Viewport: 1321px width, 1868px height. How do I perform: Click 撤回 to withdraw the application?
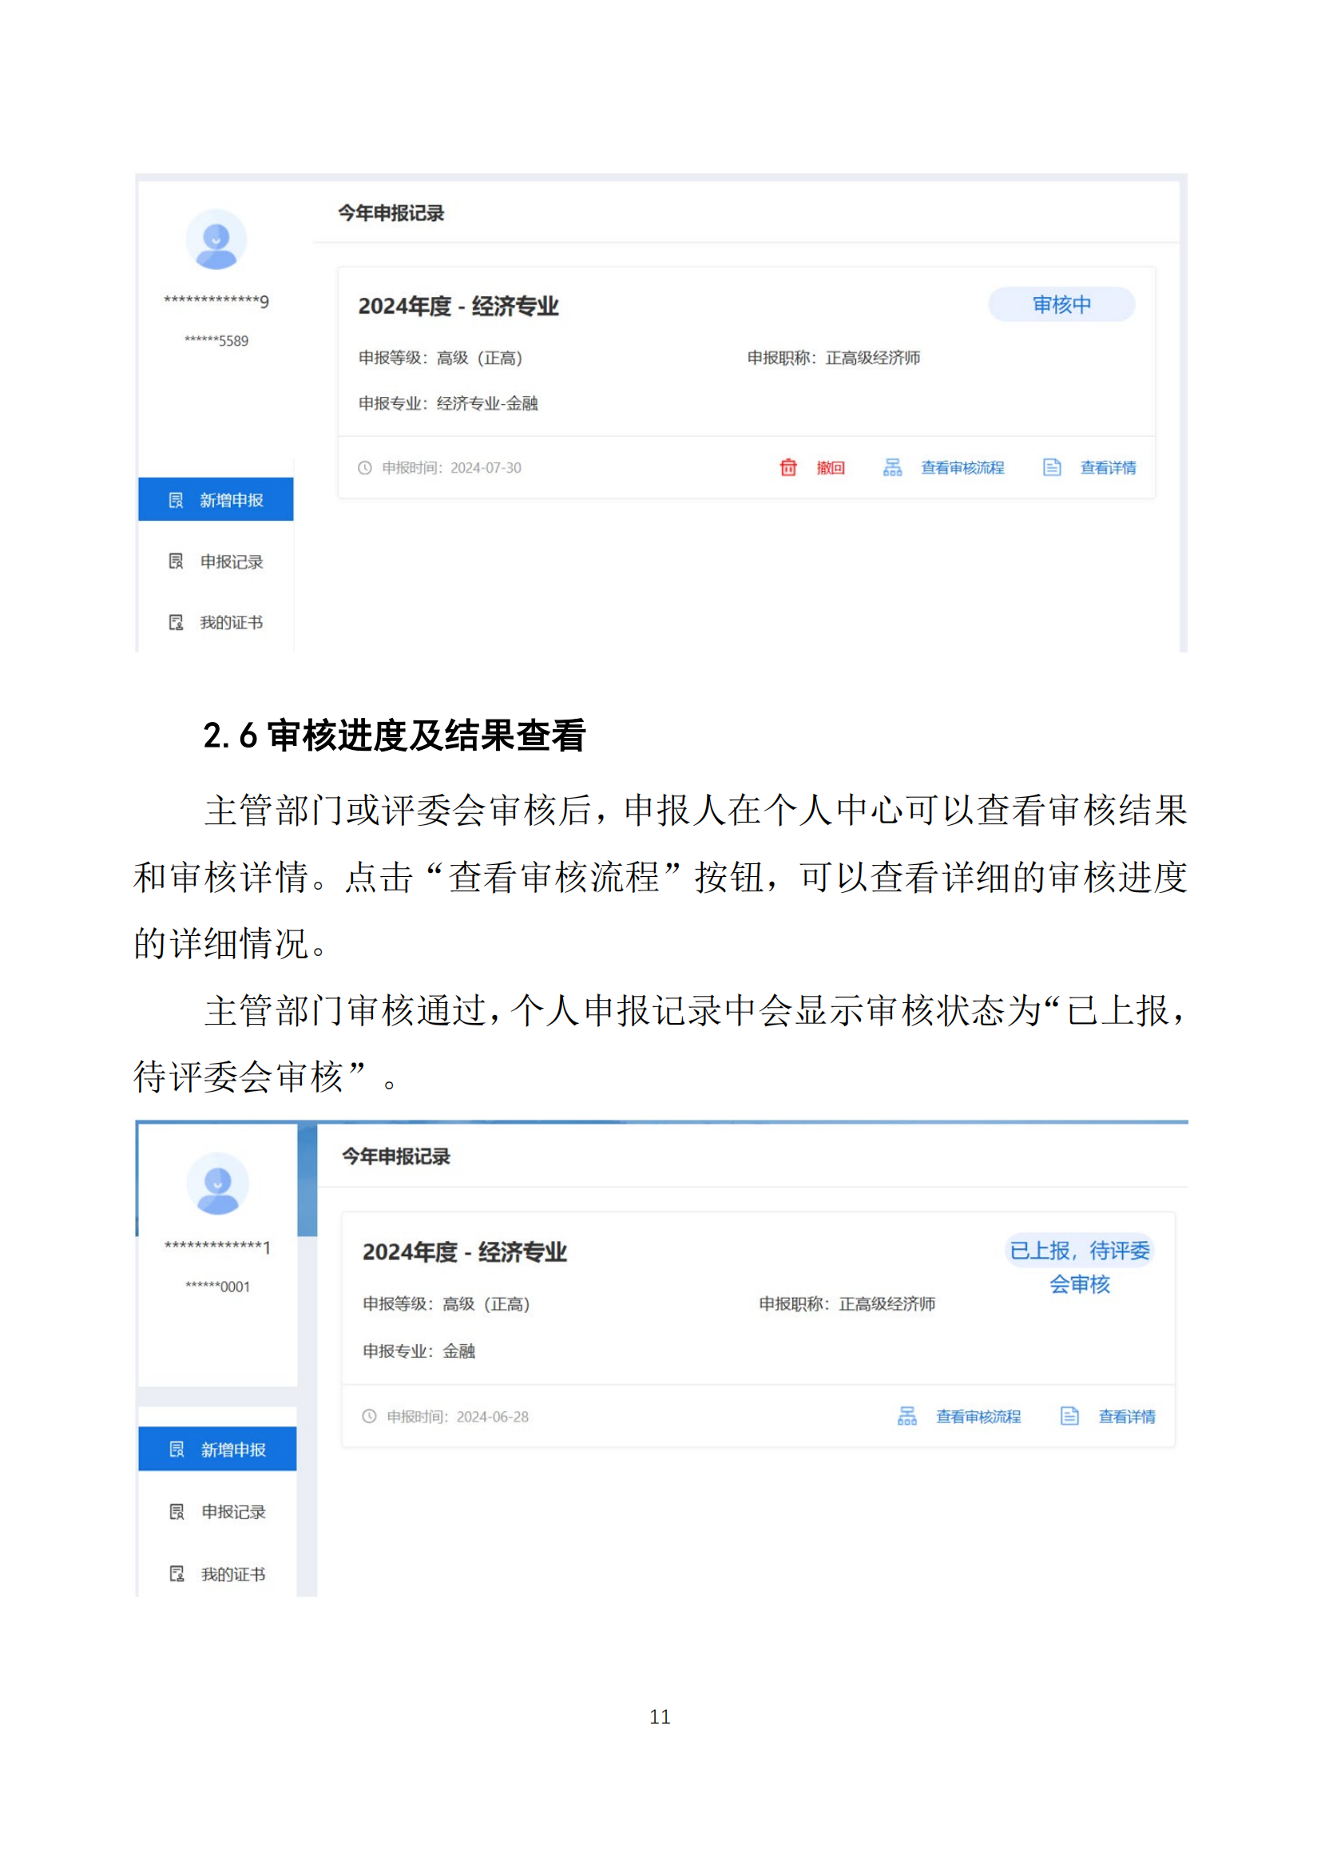tap(830, 468)
